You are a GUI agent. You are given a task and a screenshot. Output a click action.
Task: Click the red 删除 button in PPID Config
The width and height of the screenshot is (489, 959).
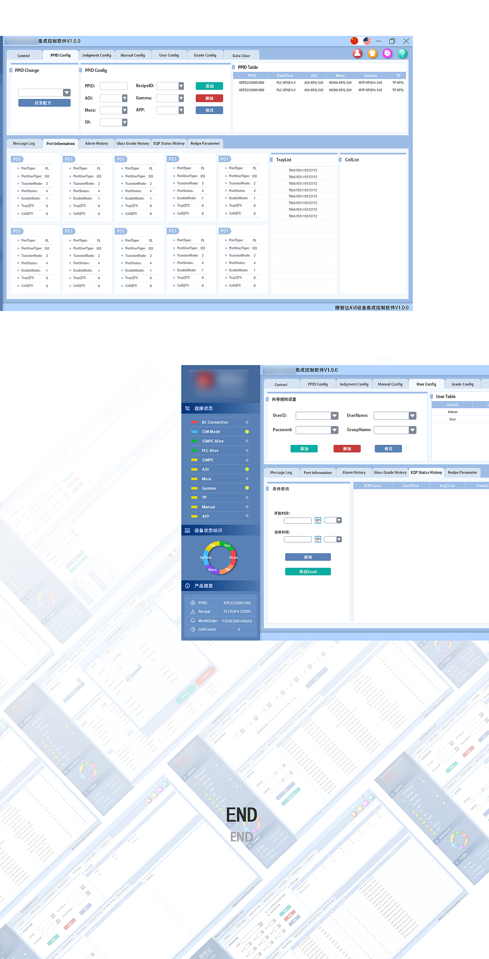(x=209, y=98)
